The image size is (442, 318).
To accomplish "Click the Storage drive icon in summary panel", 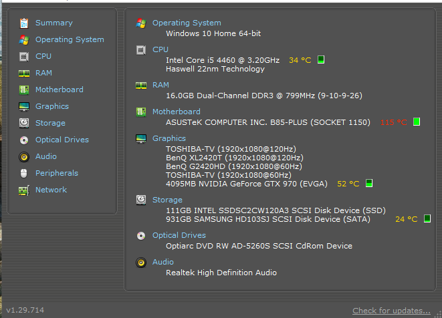I will 141,200.
